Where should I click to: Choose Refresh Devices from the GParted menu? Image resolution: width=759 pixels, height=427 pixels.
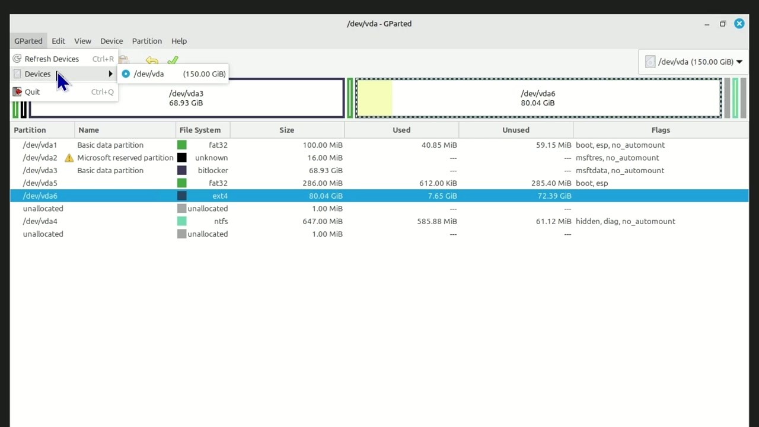pos(52,59)
